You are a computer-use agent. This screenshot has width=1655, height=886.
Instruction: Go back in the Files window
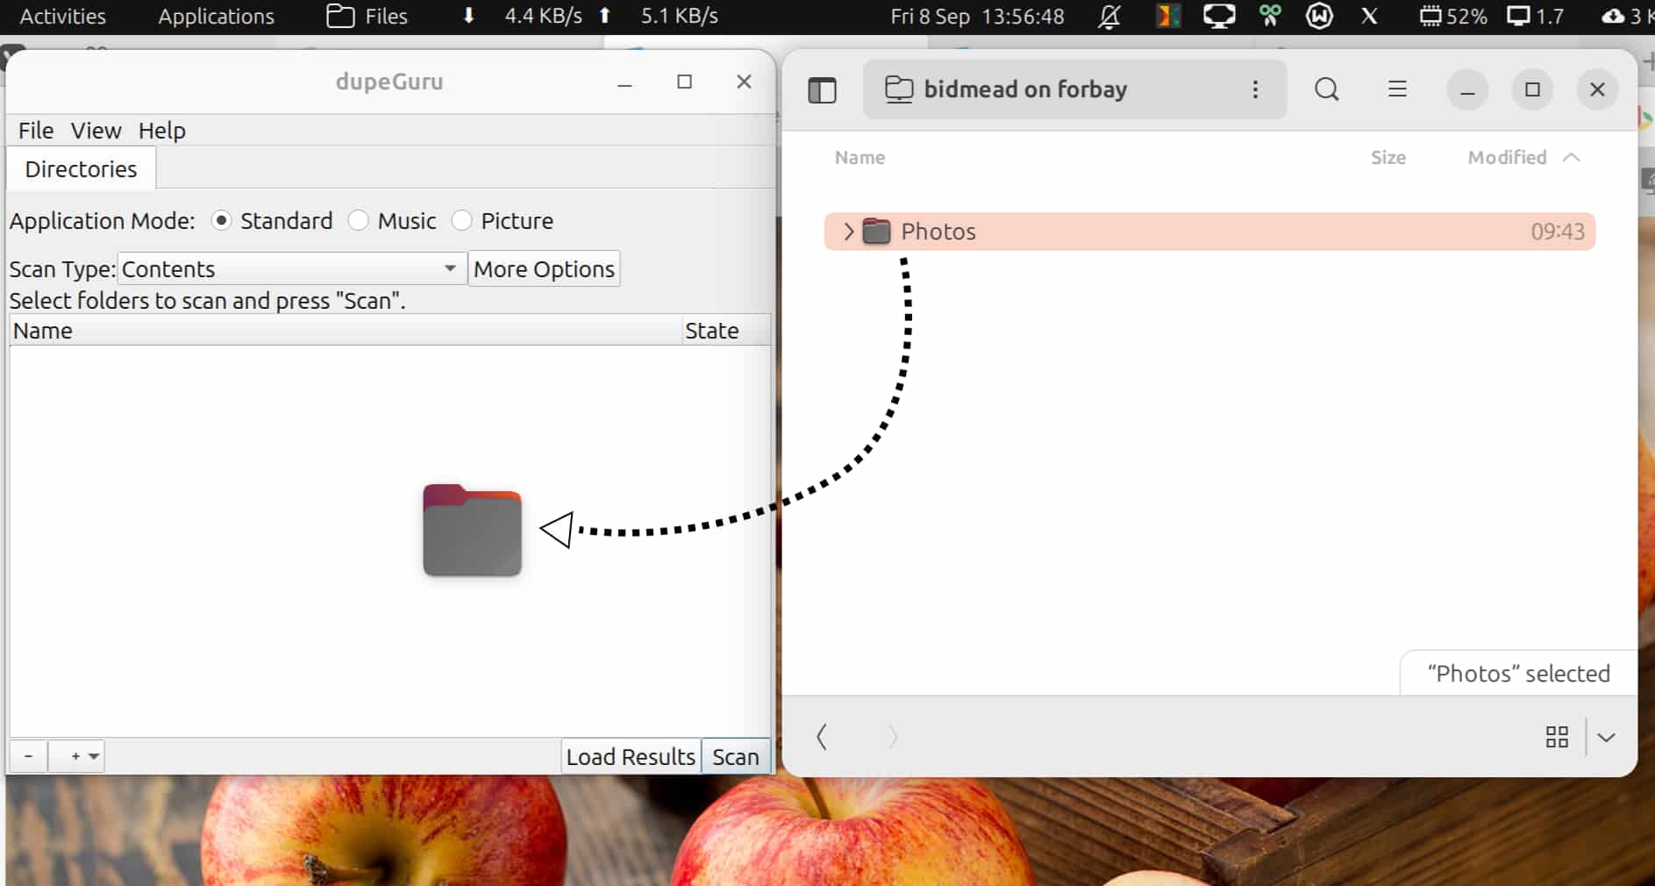point(822,737)
